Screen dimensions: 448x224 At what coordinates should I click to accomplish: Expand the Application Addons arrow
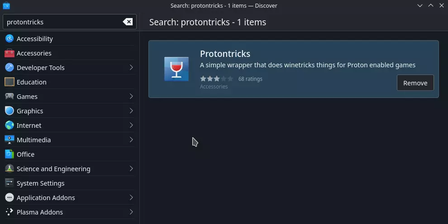pyautogui.click(x=131, y=198)
